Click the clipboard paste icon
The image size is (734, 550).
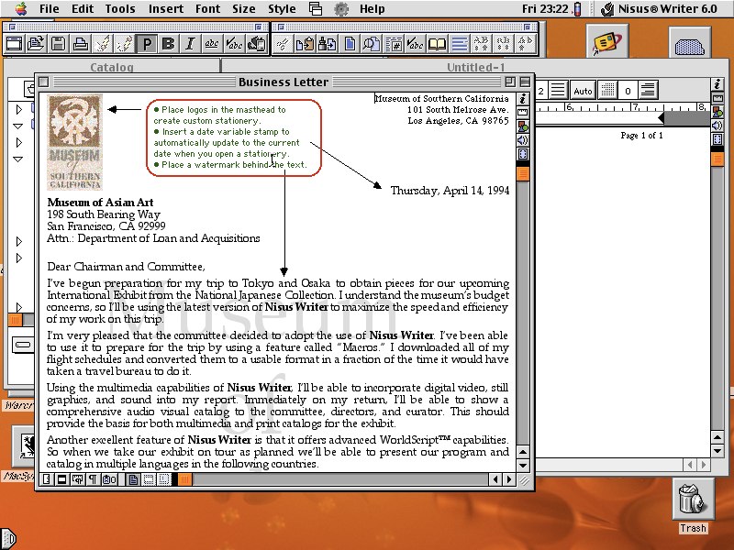pyautogui.click(x=305, y=44)
